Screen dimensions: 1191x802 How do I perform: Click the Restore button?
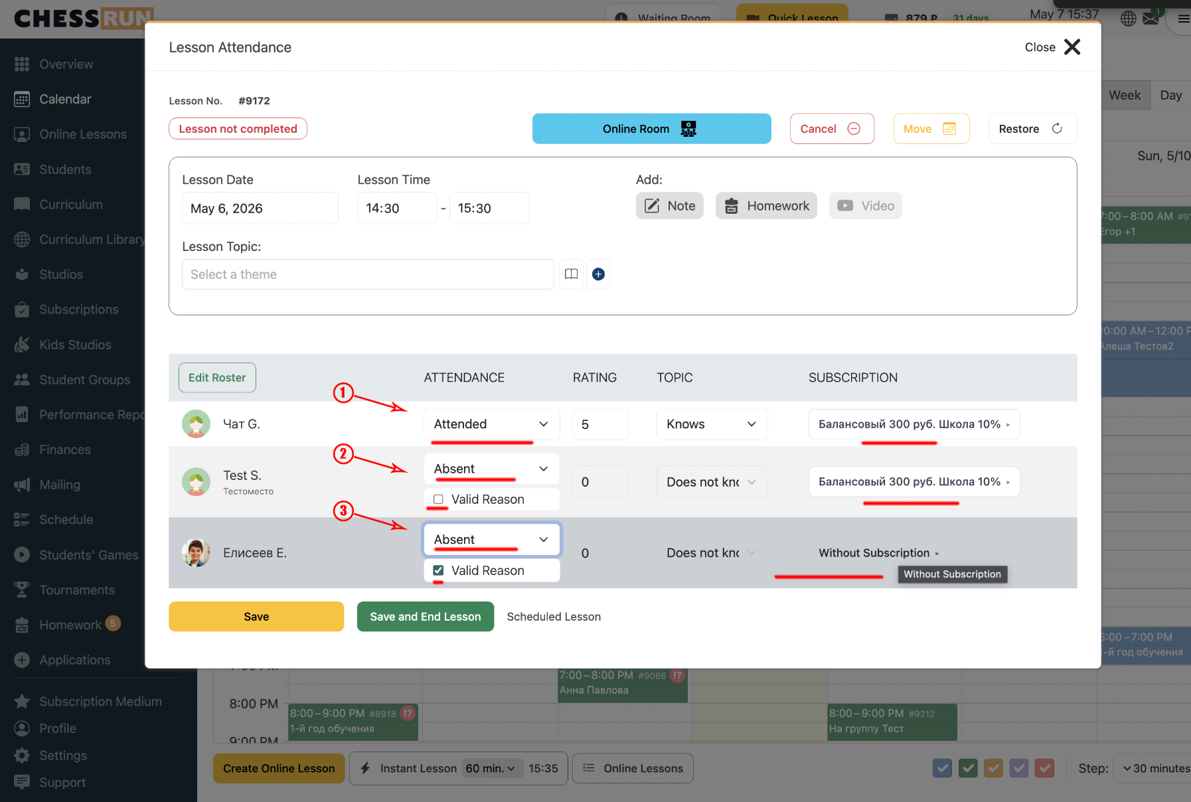(x=1032, y=129)
